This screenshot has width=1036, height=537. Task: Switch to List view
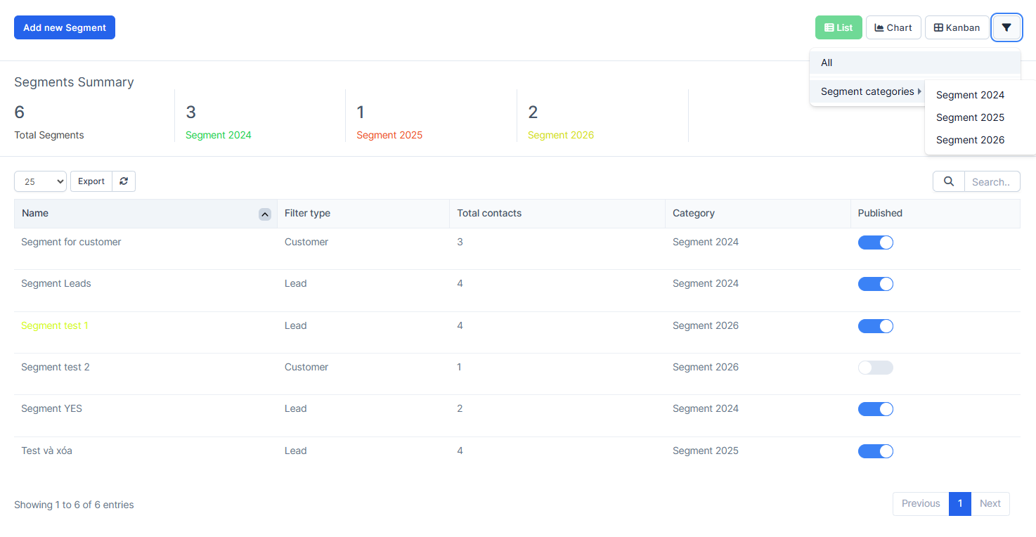tap(838, 27)
